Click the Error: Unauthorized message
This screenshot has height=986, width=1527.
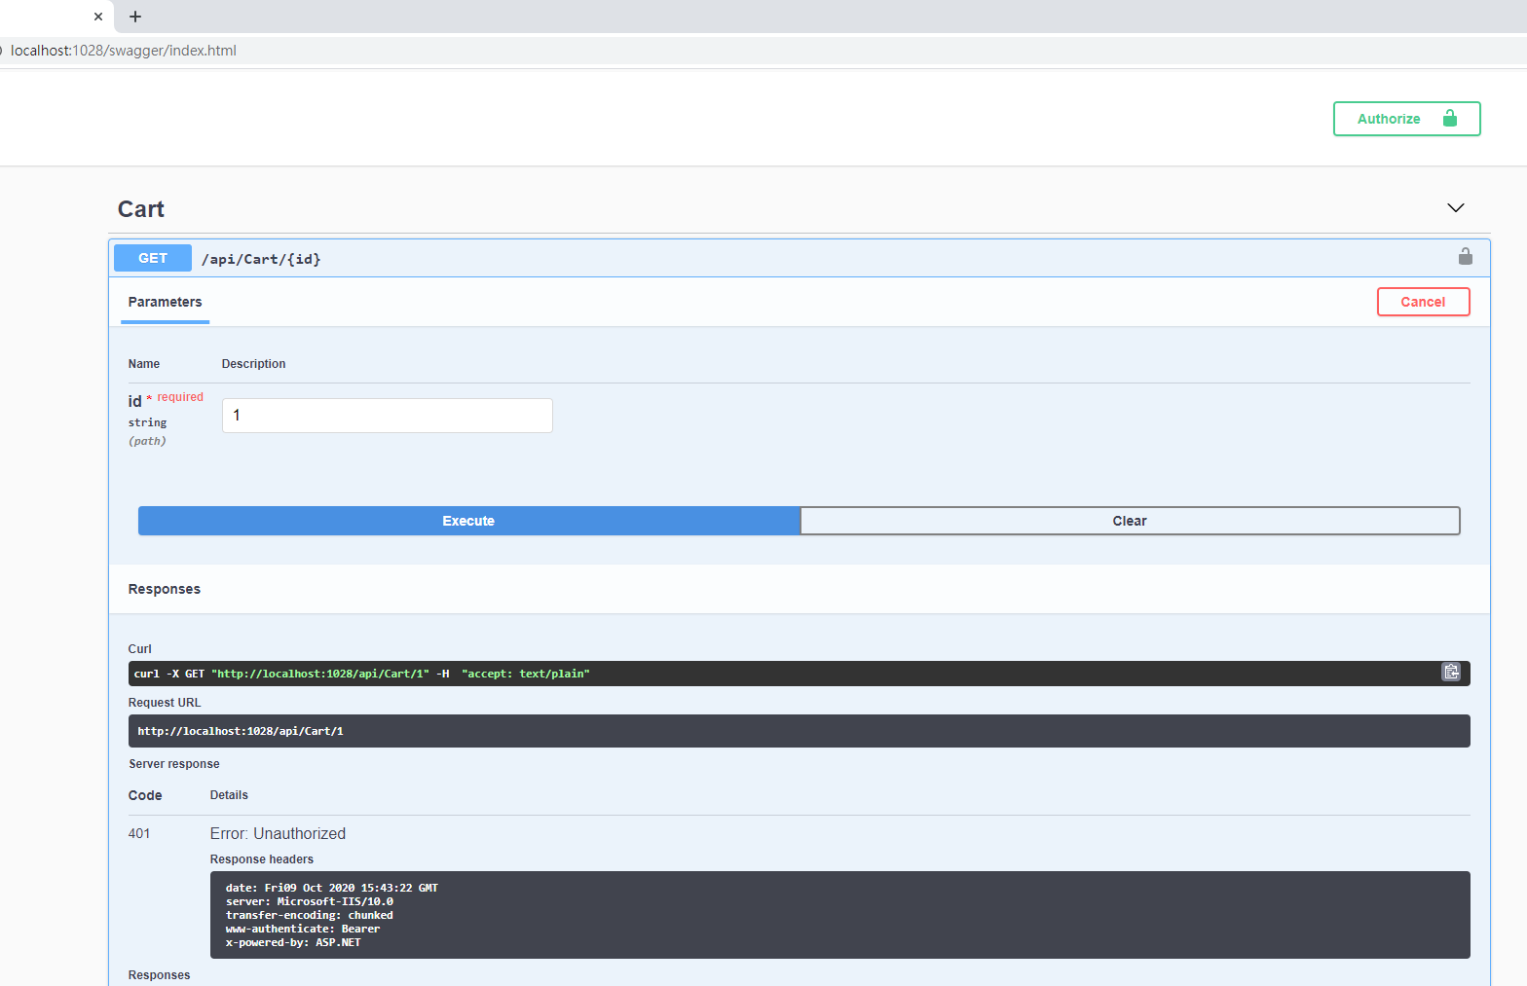[278, 833]
